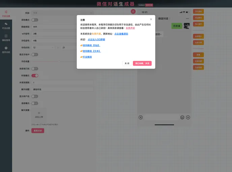The image size is (232, 172).
Task: Open the 使用说明 help section
Action: [6, 50]
